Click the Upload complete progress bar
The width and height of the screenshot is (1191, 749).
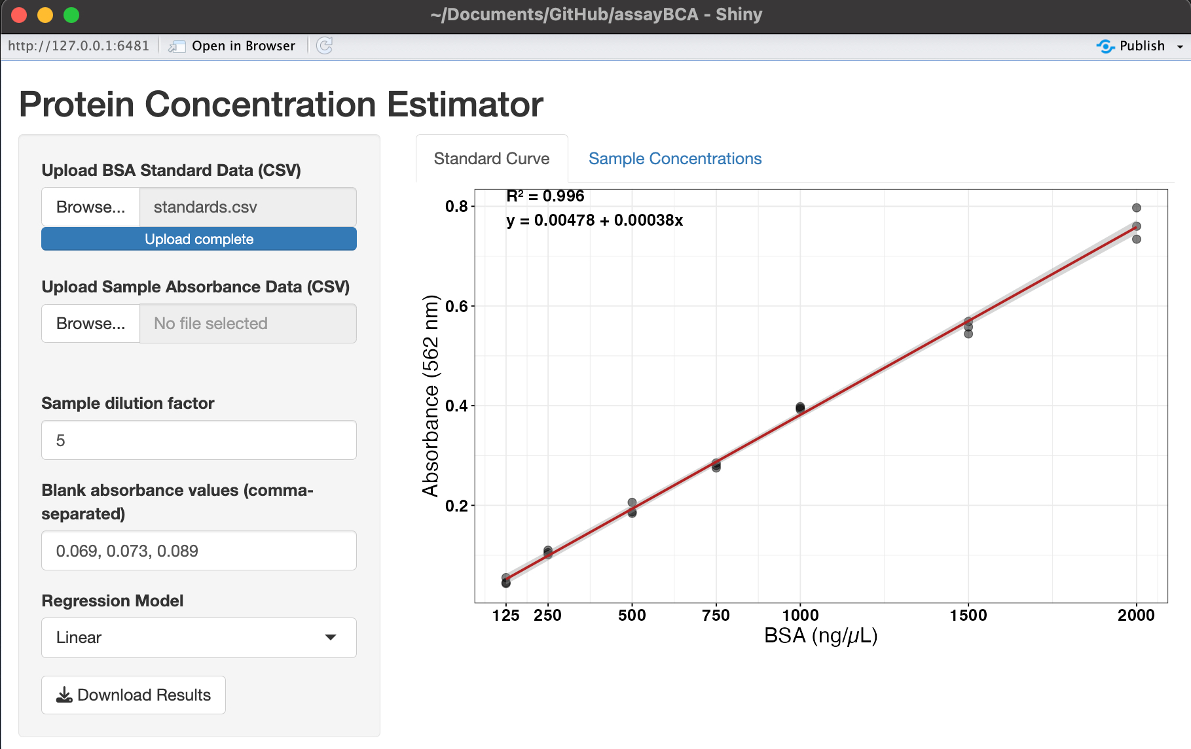point(198,239)
